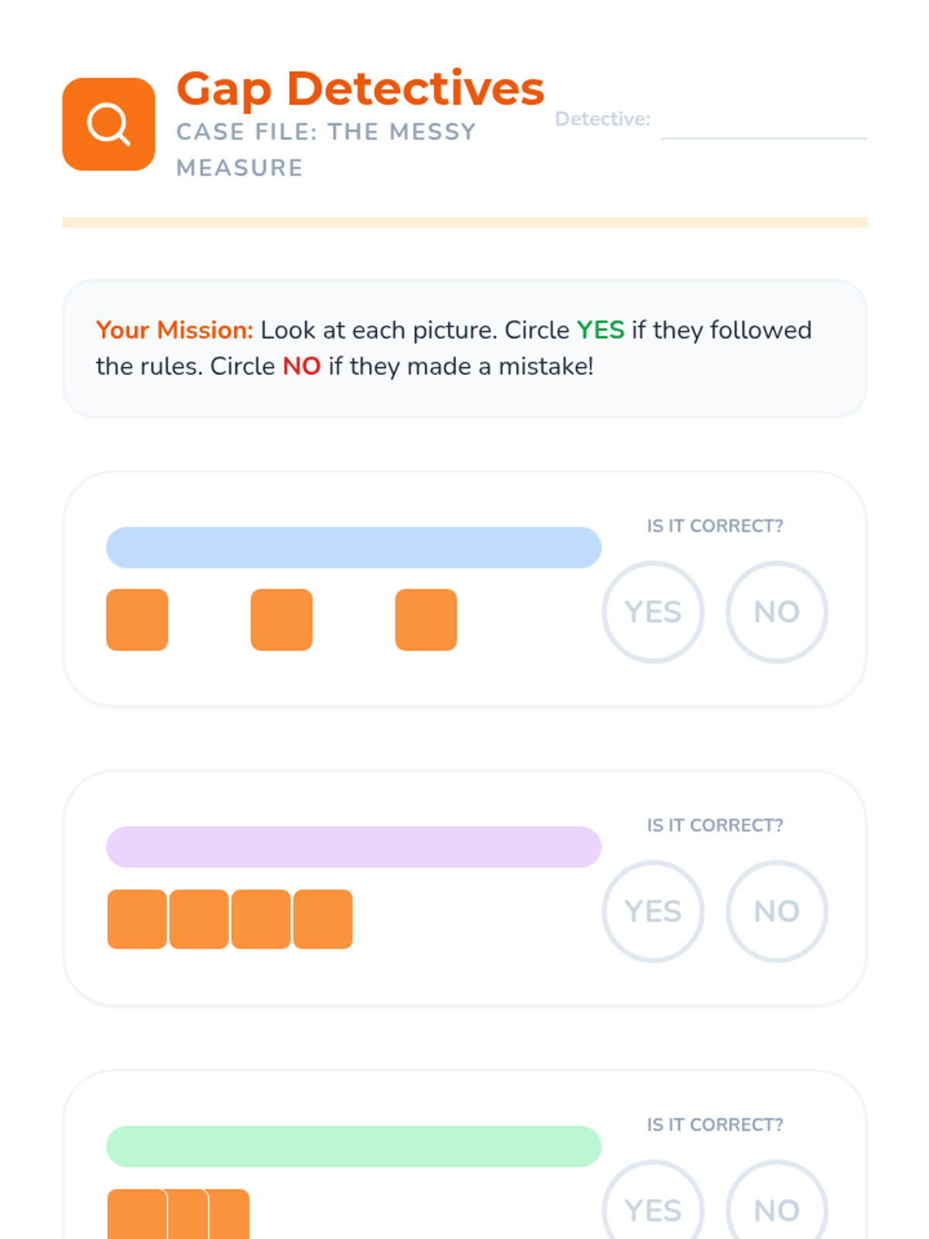The image size is (929, 1239).
Task: Click the last orange square under purple bar
Action: click(x=323, y=919)
